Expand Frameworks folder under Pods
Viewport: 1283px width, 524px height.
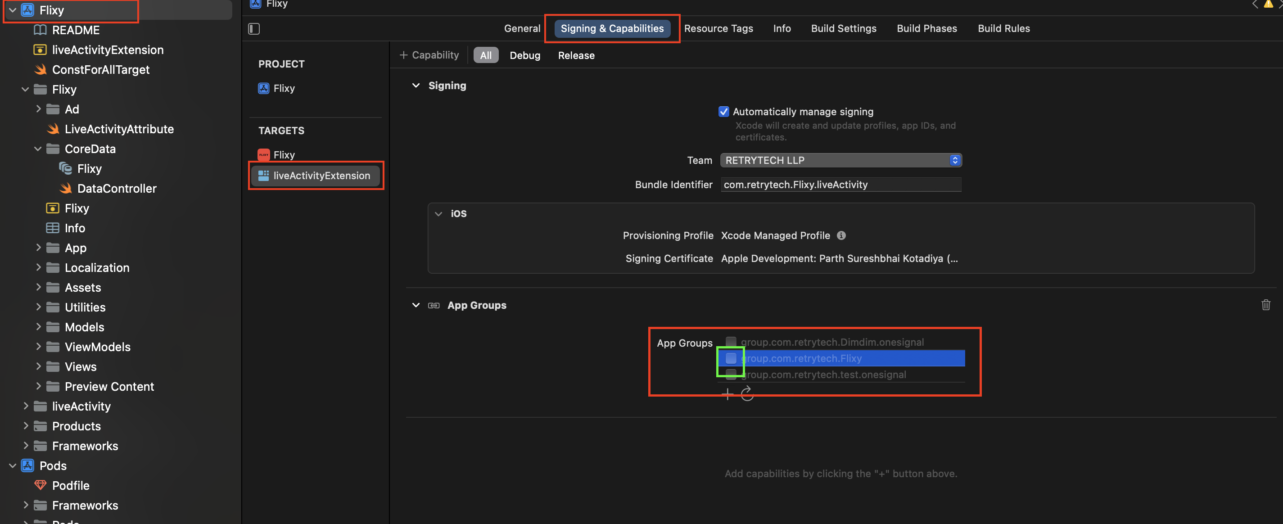(x=25, y=505)
